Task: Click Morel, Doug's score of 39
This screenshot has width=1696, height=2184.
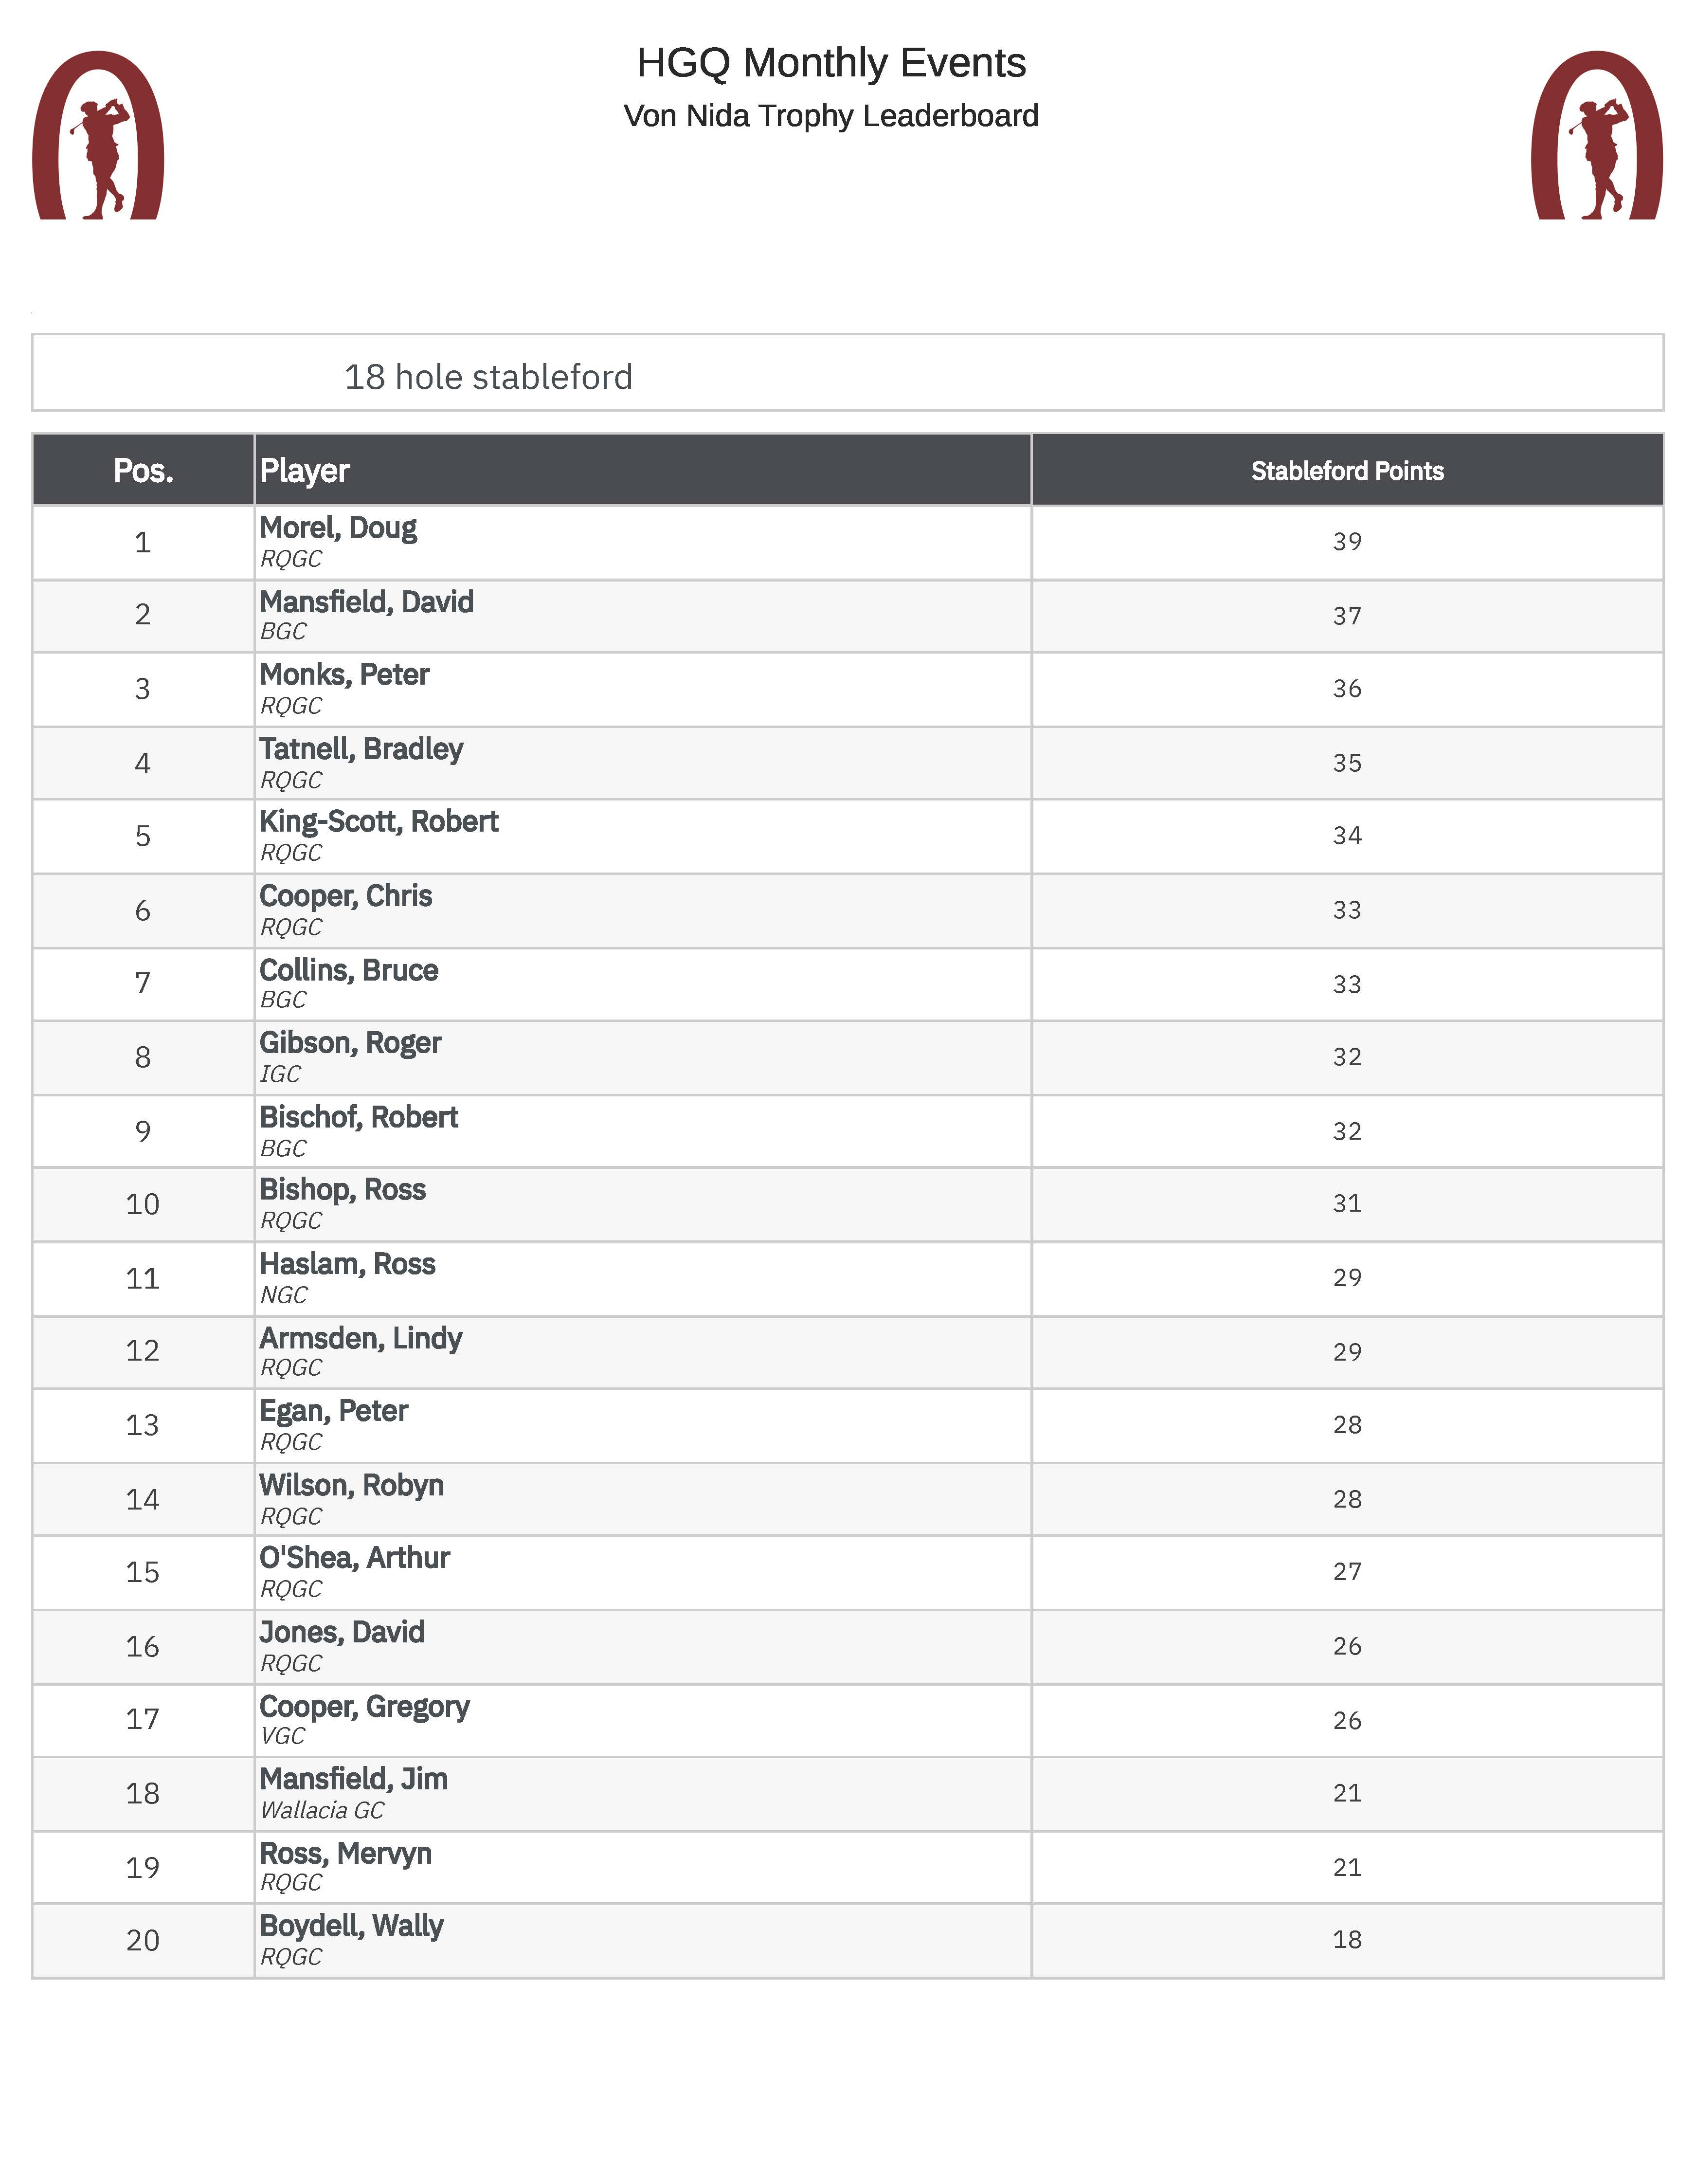Action: pyautogui.click(x=1347, y=541)
